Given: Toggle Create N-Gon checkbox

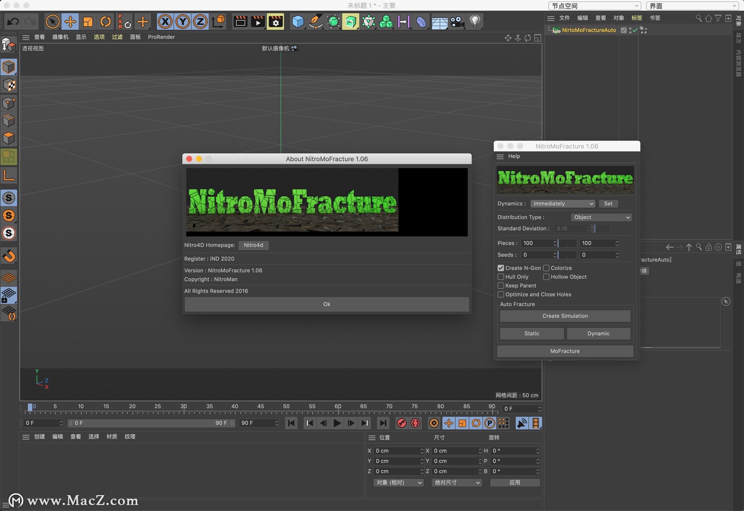Looking at the screenshot, I should coord(501,268).
